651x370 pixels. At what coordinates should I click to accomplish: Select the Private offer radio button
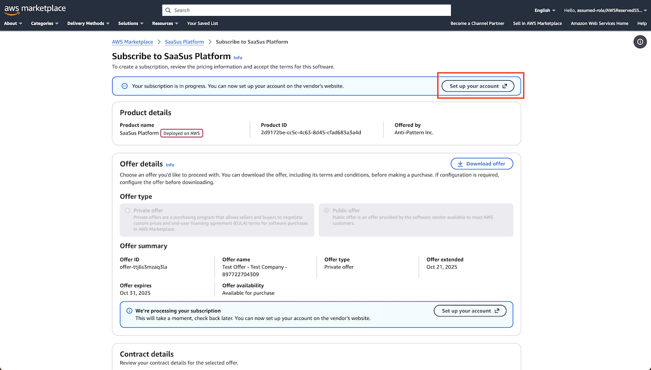coord(128,211)
